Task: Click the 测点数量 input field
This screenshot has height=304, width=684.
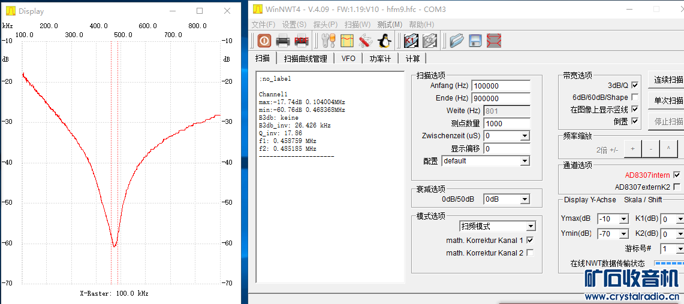Action: click(x=507, y=123)
